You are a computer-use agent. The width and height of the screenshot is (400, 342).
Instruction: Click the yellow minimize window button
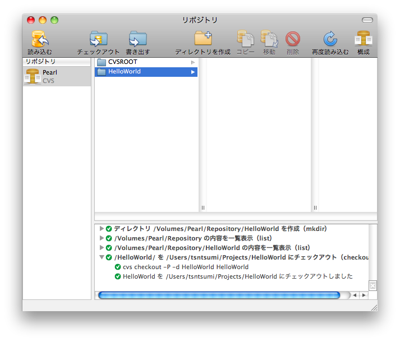(x=43, y=20)
